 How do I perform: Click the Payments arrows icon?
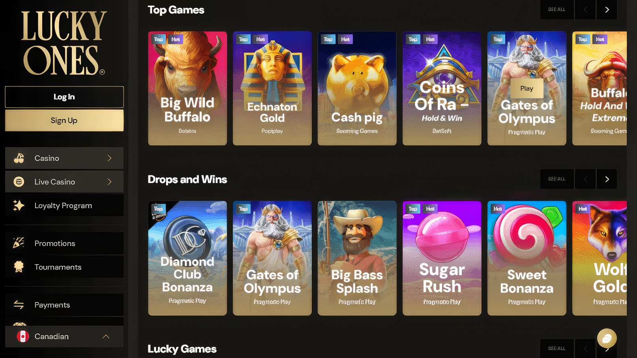[19, 305]
